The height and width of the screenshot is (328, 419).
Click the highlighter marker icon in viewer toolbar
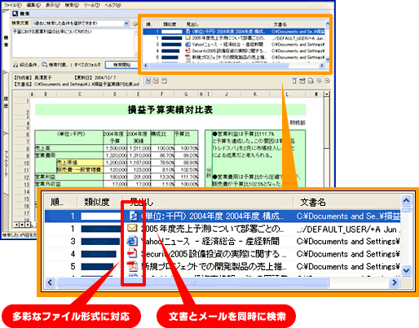click(294, 81)
